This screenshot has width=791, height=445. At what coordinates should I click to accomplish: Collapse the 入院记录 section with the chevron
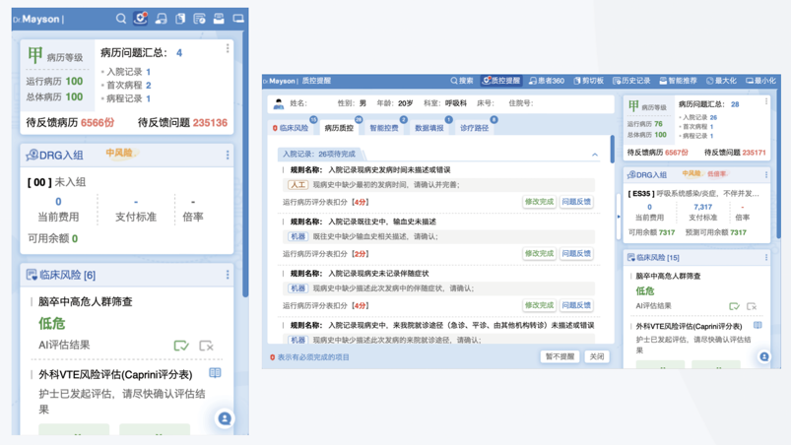pyautogui.click(x=595, y=155)
